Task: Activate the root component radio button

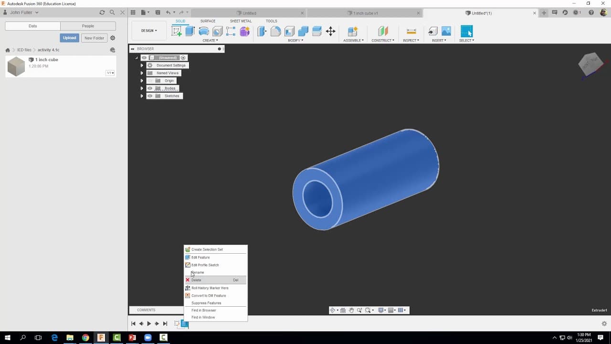Action: tap(183, 58)
